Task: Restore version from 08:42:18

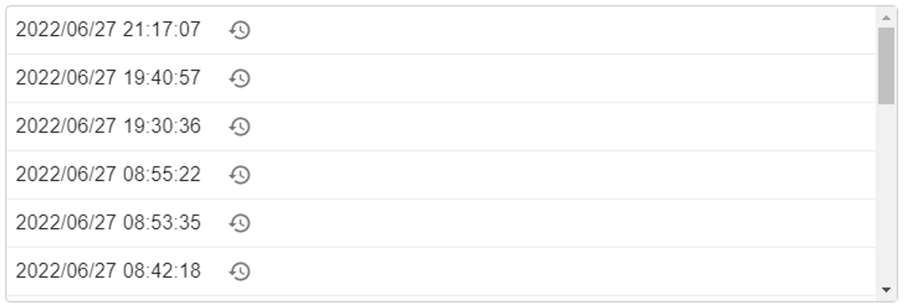Action: (x=239, y=271)
